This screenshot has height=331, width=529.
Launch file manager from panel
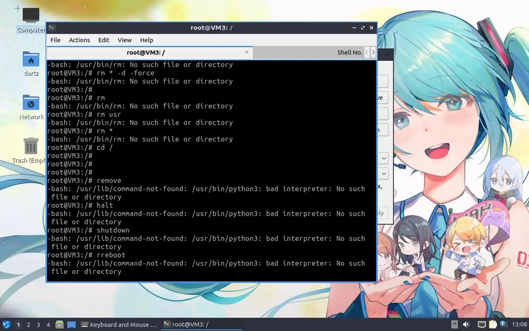point(60,324)
